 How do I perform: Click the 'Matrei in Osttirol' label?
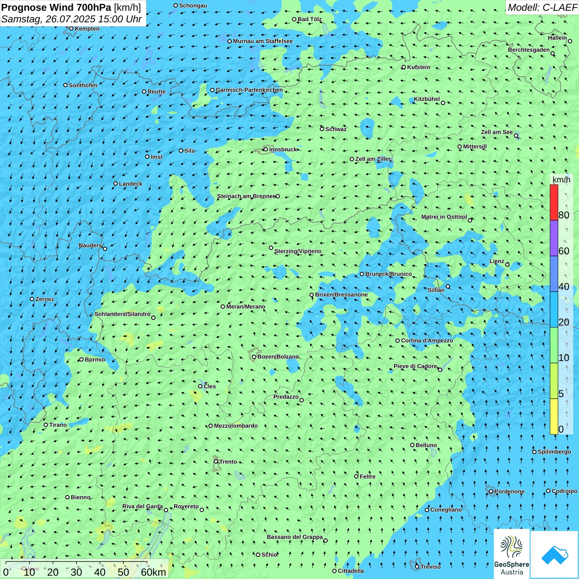pos(444,217)
